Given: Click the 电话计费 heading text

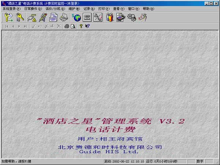Looking at the screenshot, I should point(111,129).
